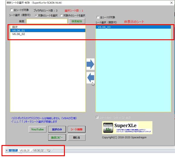Open the 目次 worksheet tab
The image size is (175, 158).
(13, 150)
